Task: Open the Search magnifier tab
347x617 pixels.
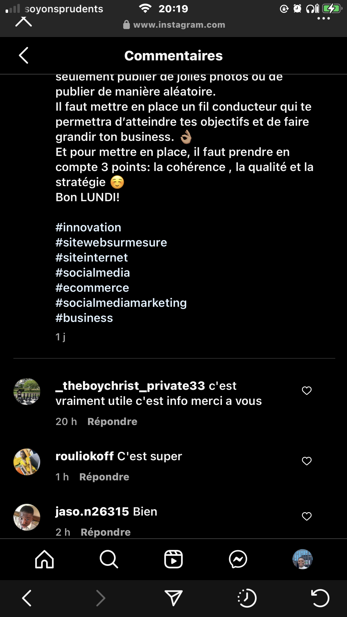Action: pos(109,559)
